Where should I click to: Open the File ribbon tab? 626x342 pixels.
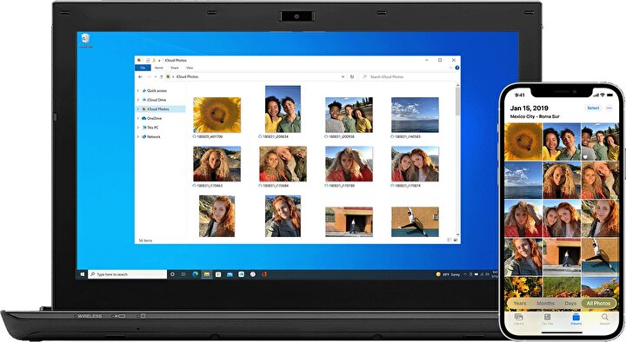(x=143, y=68)
